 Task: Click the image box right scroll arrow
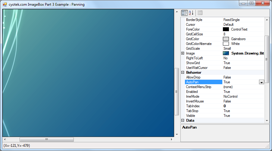tap(172, 139)
